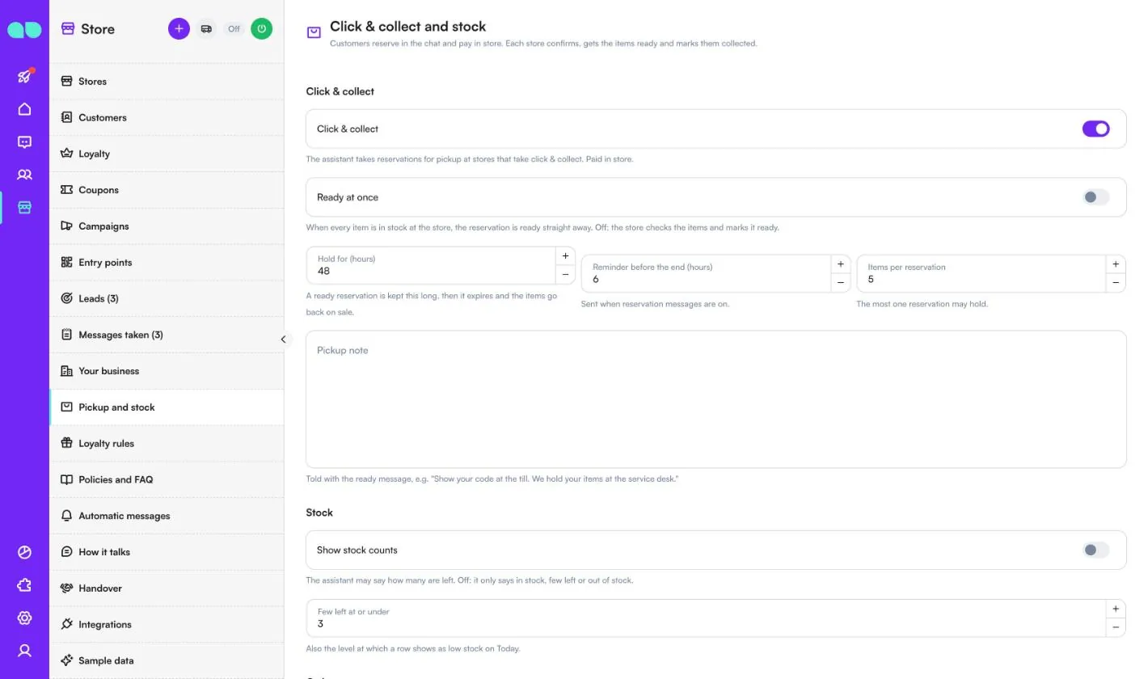The image size is (1148, 679).
Task: Click the app logo at top left
Action: coord(24,30)
